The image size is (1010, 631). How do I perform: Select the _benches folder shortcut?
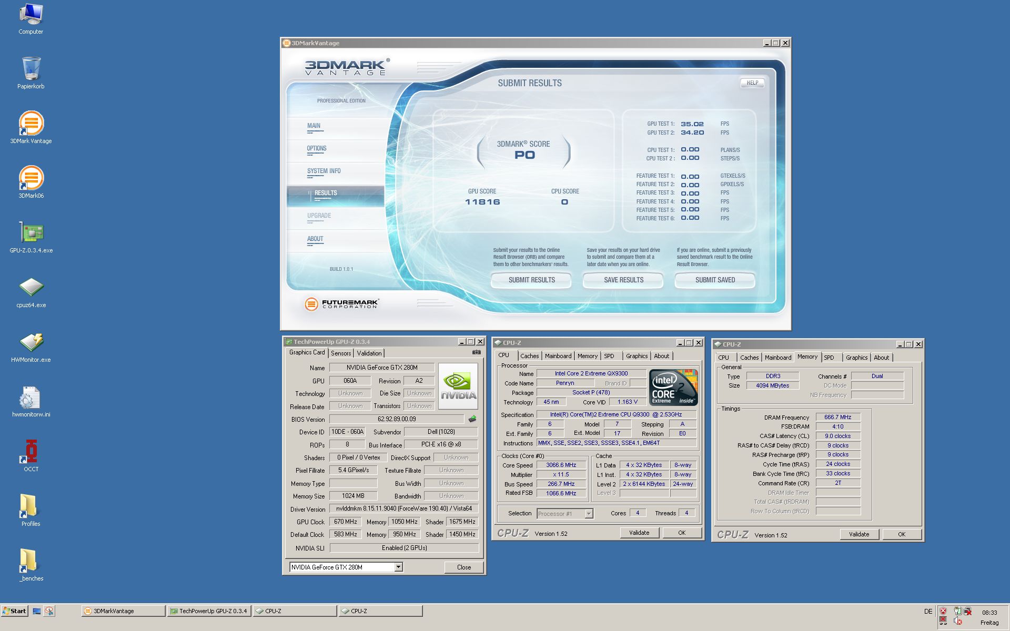pos(31,565)
